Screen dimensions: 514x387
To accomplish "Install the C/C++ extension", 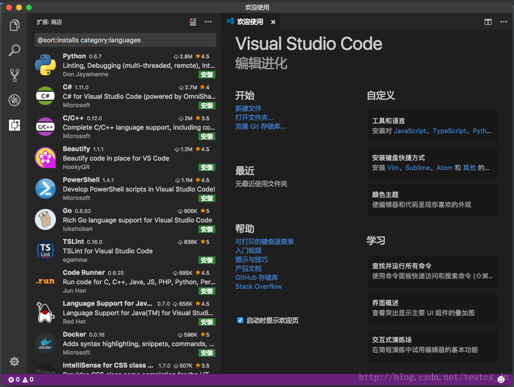I will tap(207, 137).
